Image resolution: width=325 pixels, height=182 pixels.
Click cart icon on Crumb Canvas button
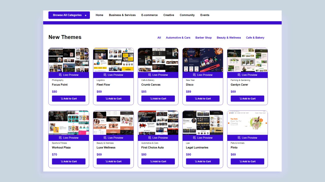(x=151, y=99)
